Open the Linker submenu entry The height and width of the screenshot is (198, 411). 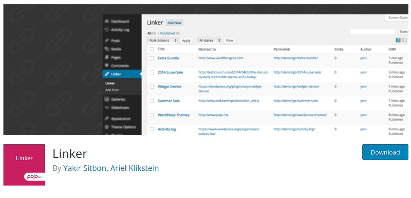click(110, 84)
